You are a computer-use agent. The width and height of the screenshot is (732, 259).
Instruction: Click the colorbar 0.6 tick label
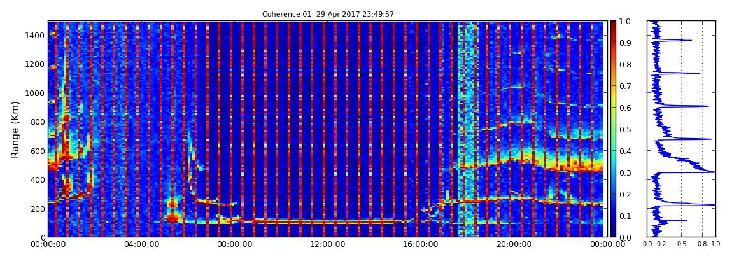point(626,108)
